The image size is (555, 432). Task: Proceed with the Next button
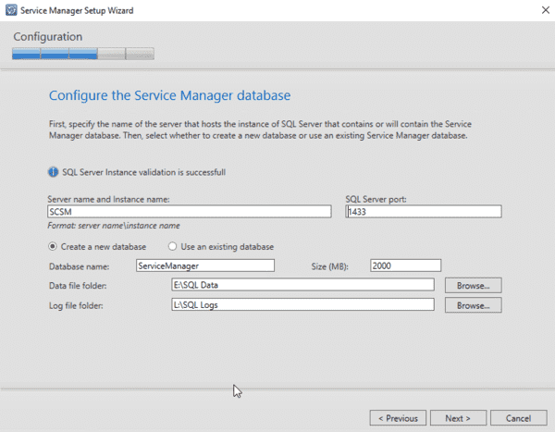tap(459, 418)
